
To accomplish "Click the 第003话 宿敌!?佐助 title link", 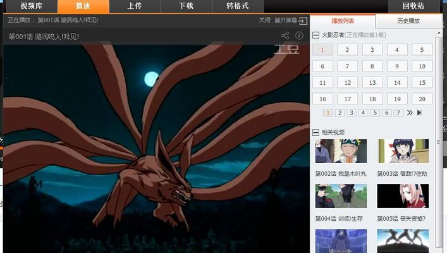I will click(402, 173).
